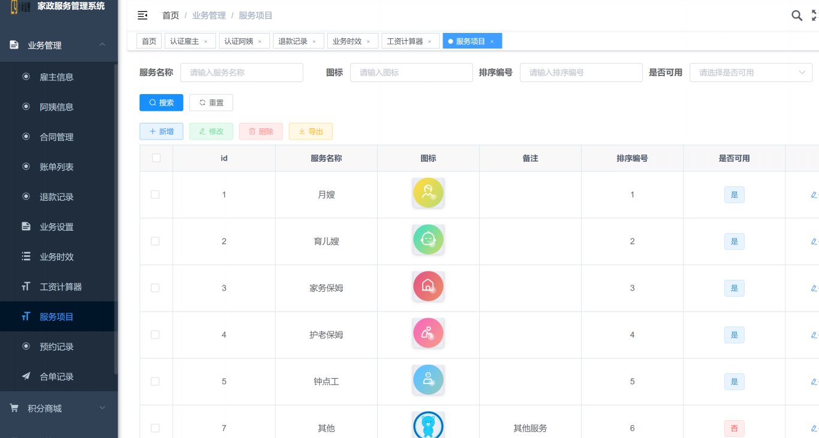Click the 积分商城 shopping cart icon
The height and width of the screenshot is (438, 819).
(14, 408)
